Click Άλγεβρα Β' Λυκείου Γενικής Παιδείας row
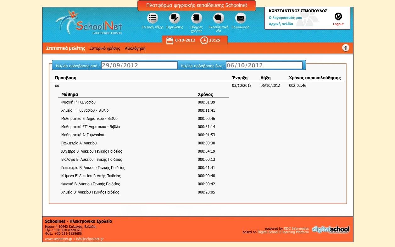This screenshot has width=395, height=247. [143, 151]
